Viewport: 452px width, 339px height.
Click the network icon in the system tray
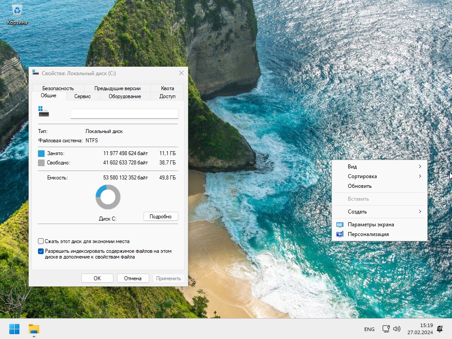tap(386, 328)
